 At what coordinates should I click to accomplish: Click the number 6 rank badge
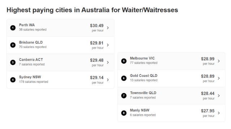click(124, 78)
